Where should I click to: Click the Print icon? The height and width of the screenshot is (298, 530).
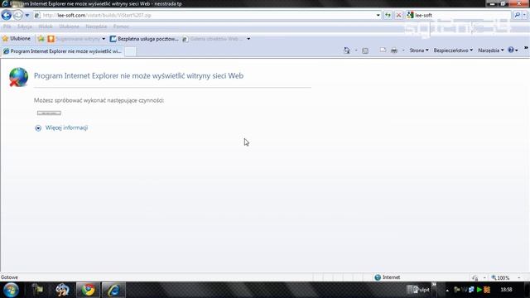(x=394, y=50)
